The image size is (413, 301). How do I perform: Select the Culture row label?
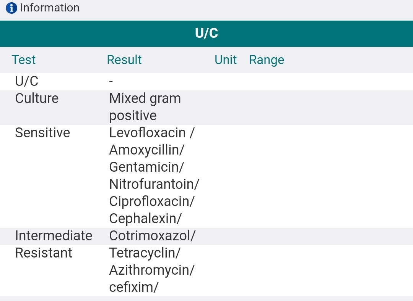tap(37, 98)
